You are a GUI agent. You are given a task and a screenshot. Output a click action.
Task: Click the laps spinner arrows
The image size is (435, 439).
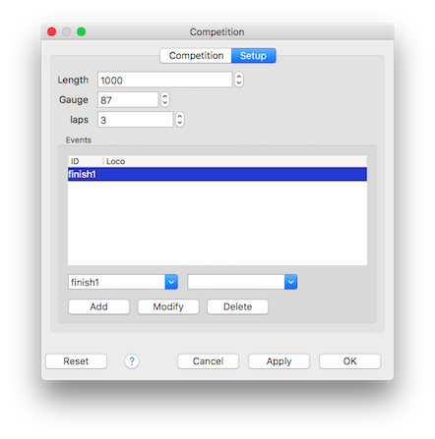[x=179, y=120]
